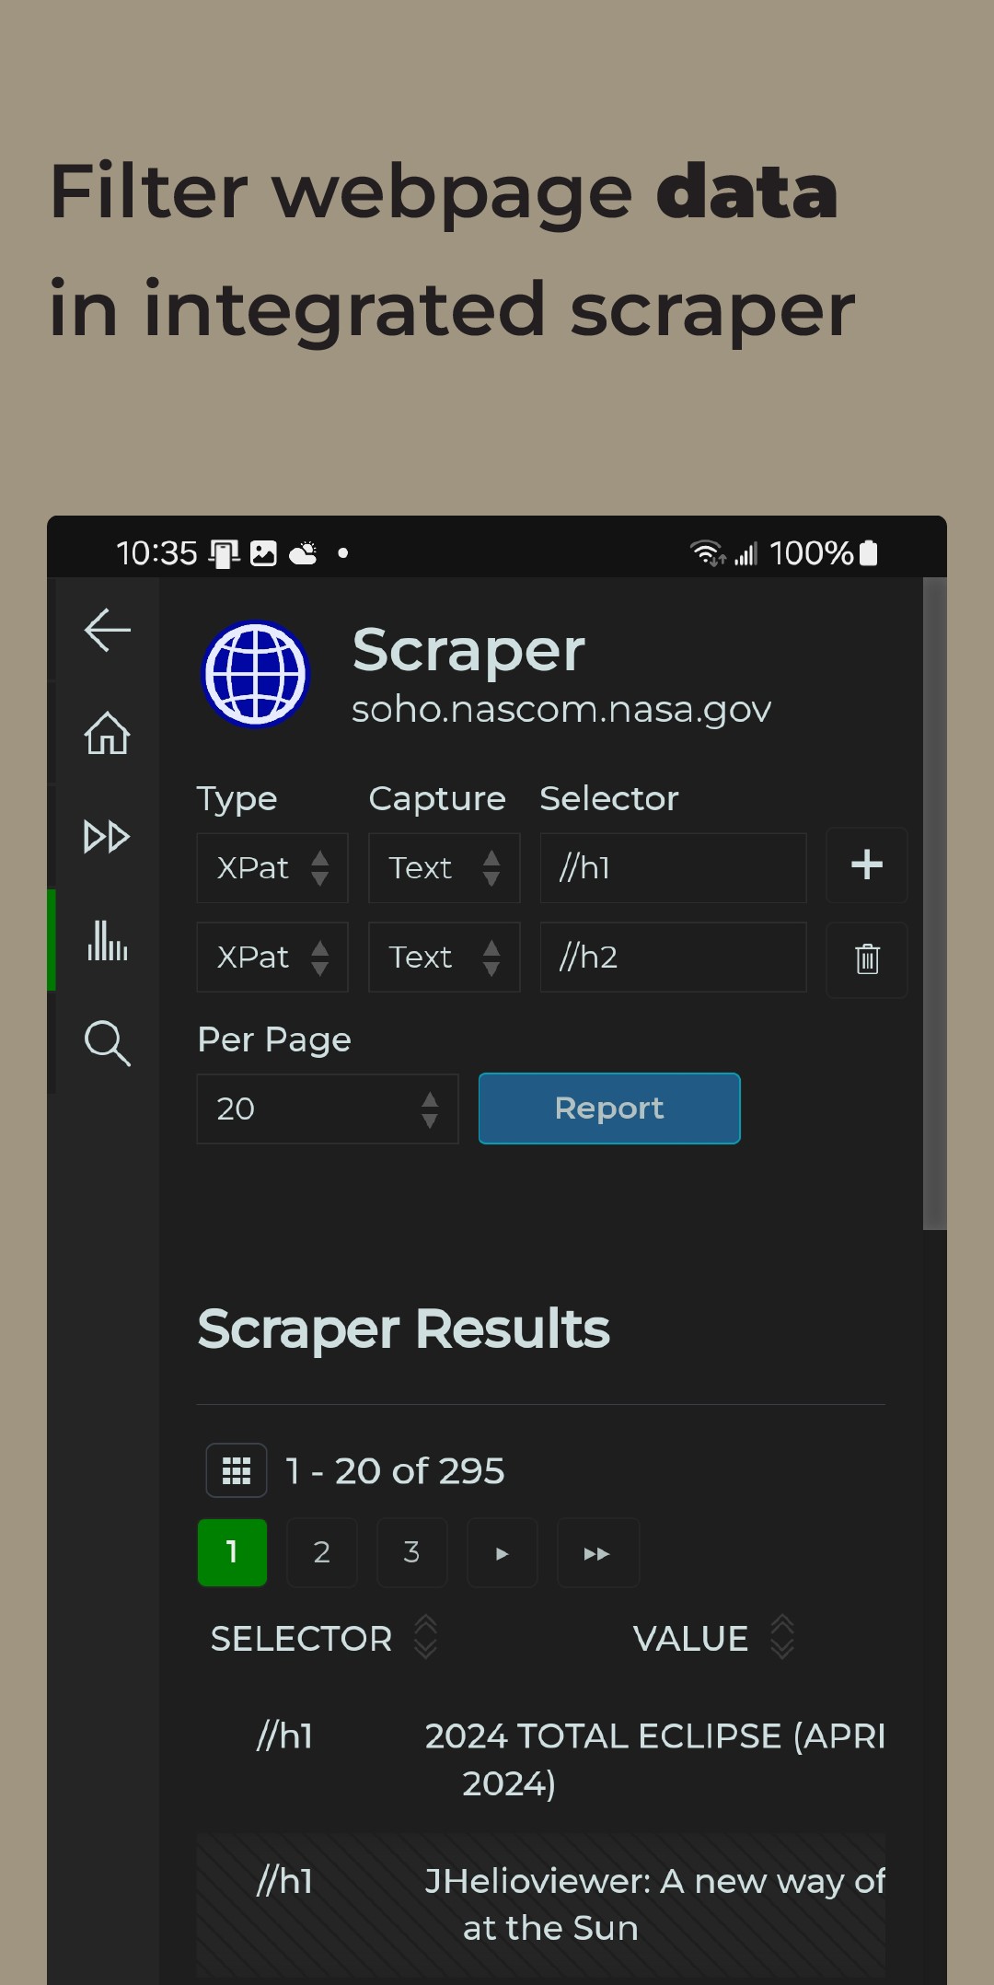Expand the Per Page dropdown showing 20

pyautogui.click(x=328, y=1109)
